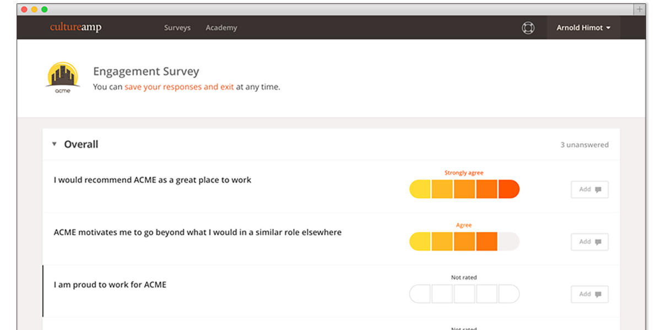Open the Surveys menu item
The height and width of the screenshot is (330, 661).
click(x=177, y=28)
